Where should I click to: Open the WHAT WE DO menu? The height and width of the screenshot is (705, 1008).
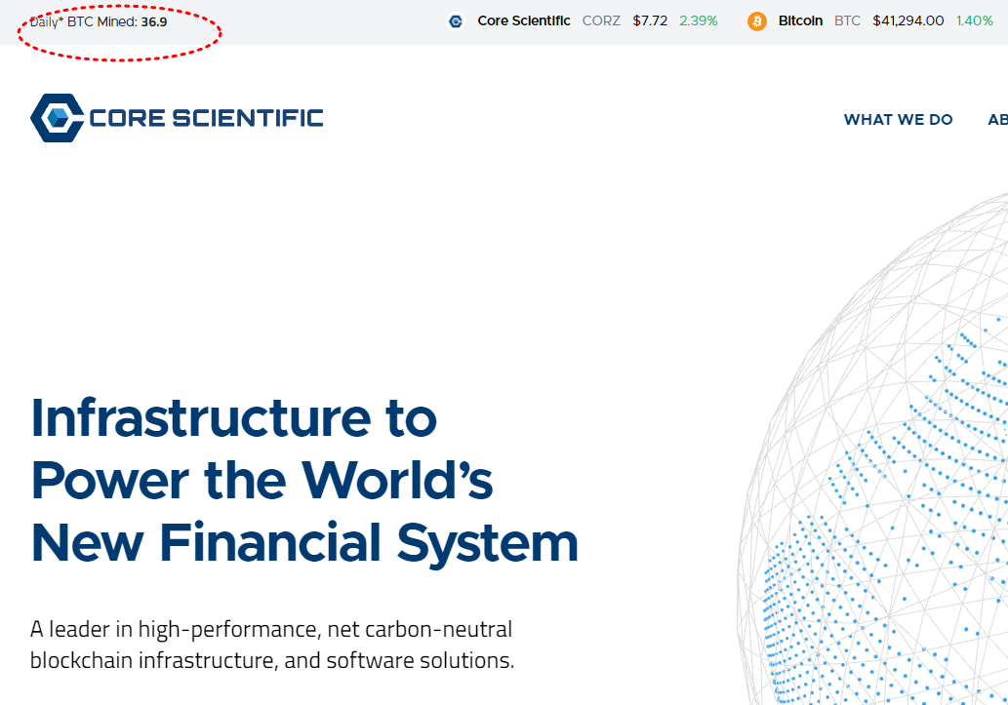click(x=898, y=120)
